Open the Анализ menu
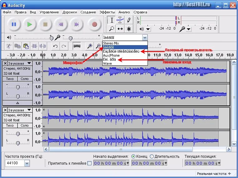 124,12
